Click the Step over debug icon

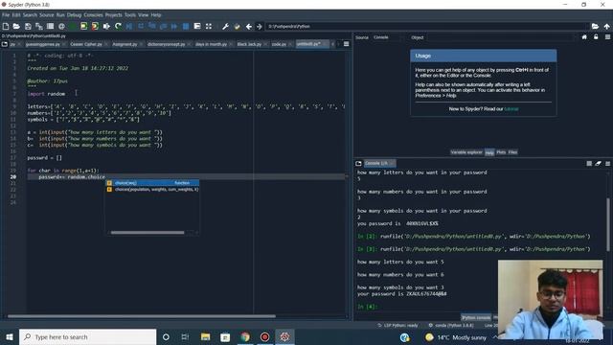[x=141, y=26]
